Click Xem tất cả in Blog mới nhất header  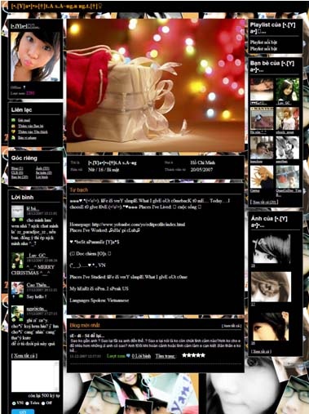point(232,326)
